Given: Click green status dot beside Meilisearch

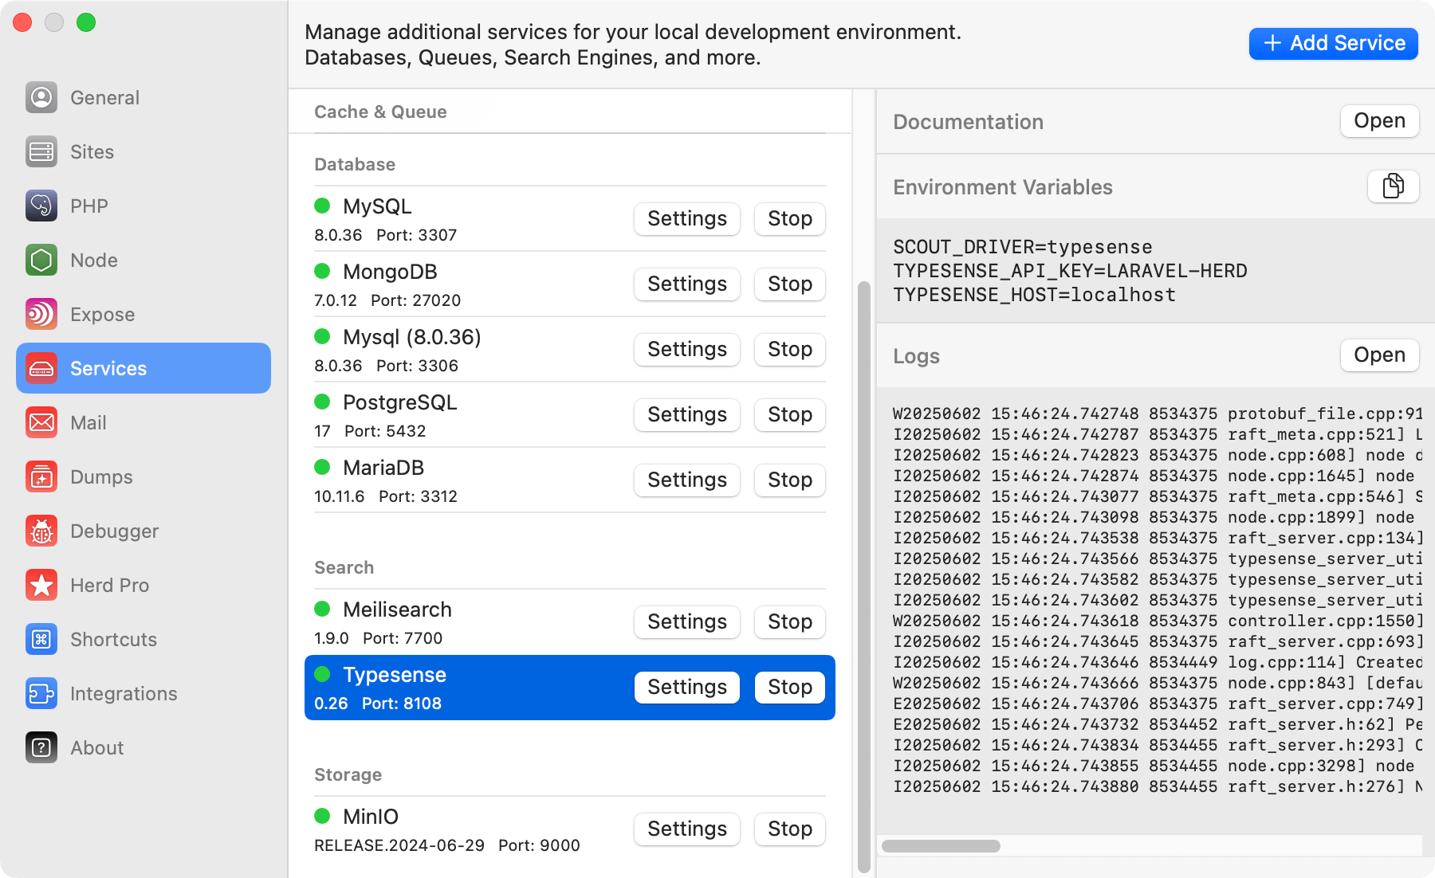Looking at the screenshot, I should click(x=322, y=609).
